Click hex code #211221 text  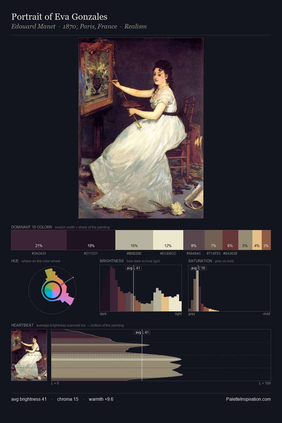[91, 254]
